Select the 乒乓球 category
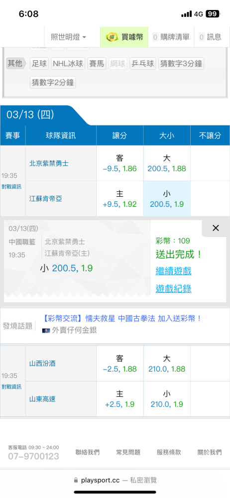 click(x=143, y=64)
